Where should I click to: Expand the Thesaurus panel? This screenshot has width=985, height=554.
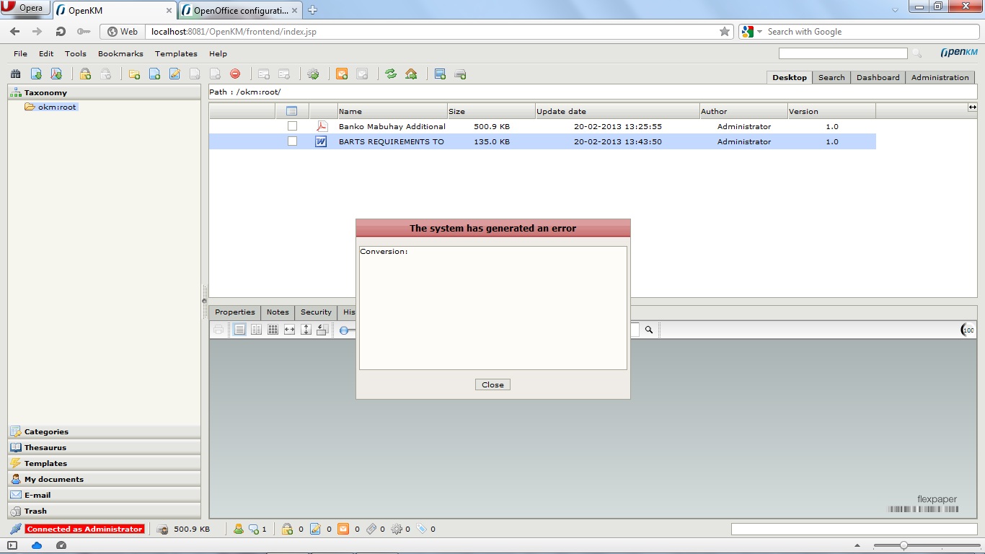click(45, 447)
